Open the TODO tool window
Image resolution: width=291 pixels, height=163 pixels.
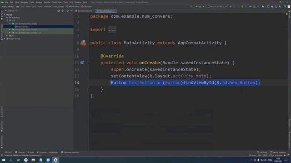9,152
